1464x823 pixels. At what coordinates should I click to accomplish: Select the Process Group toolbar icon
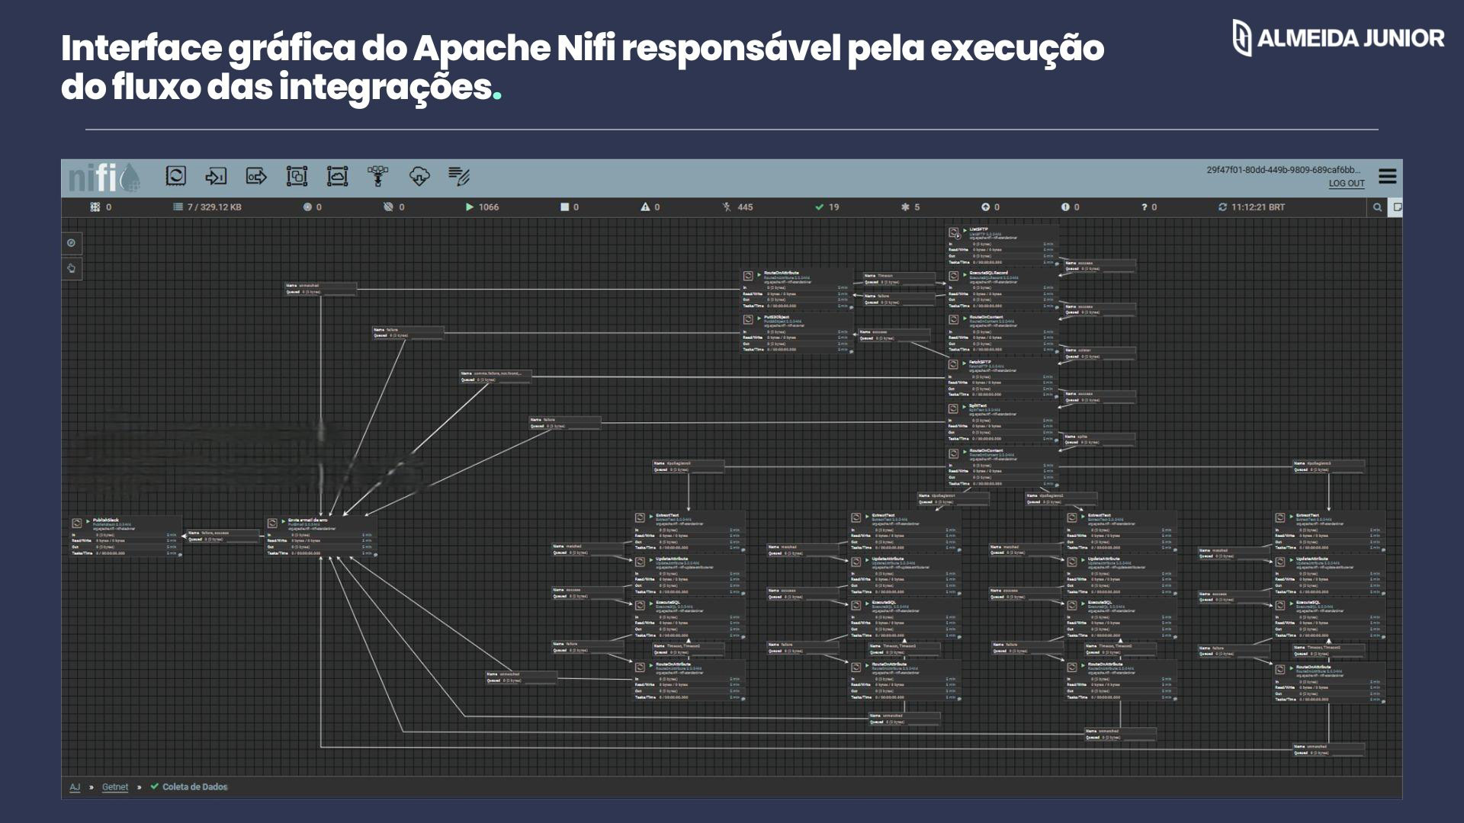(x=297, y=177)
